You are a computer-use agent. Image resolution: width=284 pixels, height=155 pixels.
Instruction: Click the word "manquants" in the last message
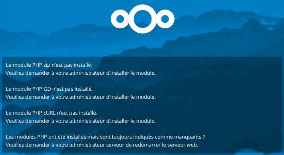click(x=187, y=137)
